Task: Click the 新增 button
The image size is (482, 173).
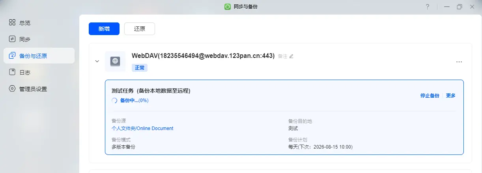Action: [x=104, y=29]
